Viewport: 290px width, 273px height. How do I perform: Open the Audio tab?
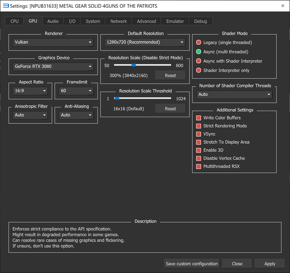click(x=53, y=21)
